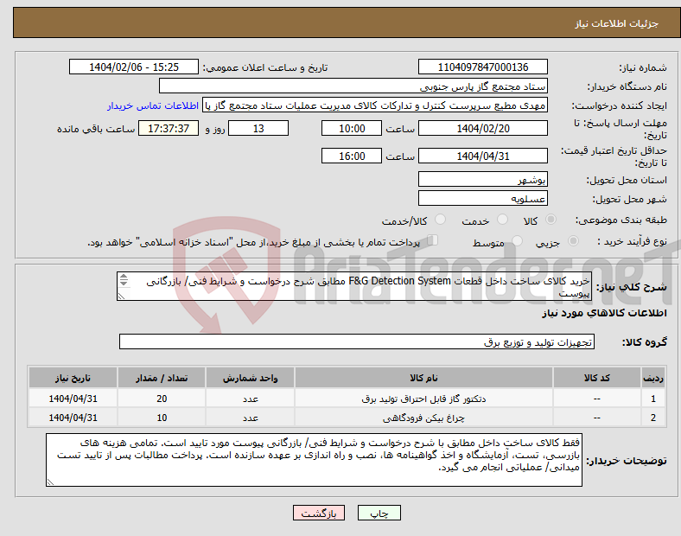Click quantity cell 10 in row 2

162,418
